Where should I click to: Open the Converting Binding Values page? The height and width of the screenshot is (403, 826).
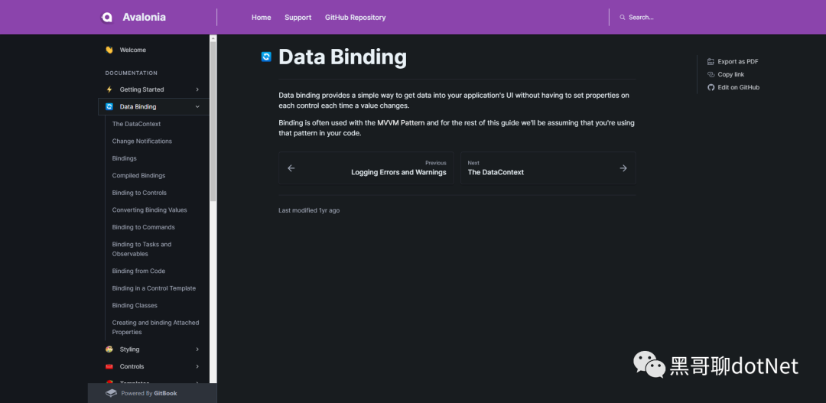click(150, 210)
